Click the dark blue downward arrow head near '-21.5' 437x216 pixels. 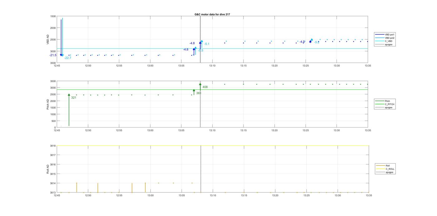pos(61,55)
